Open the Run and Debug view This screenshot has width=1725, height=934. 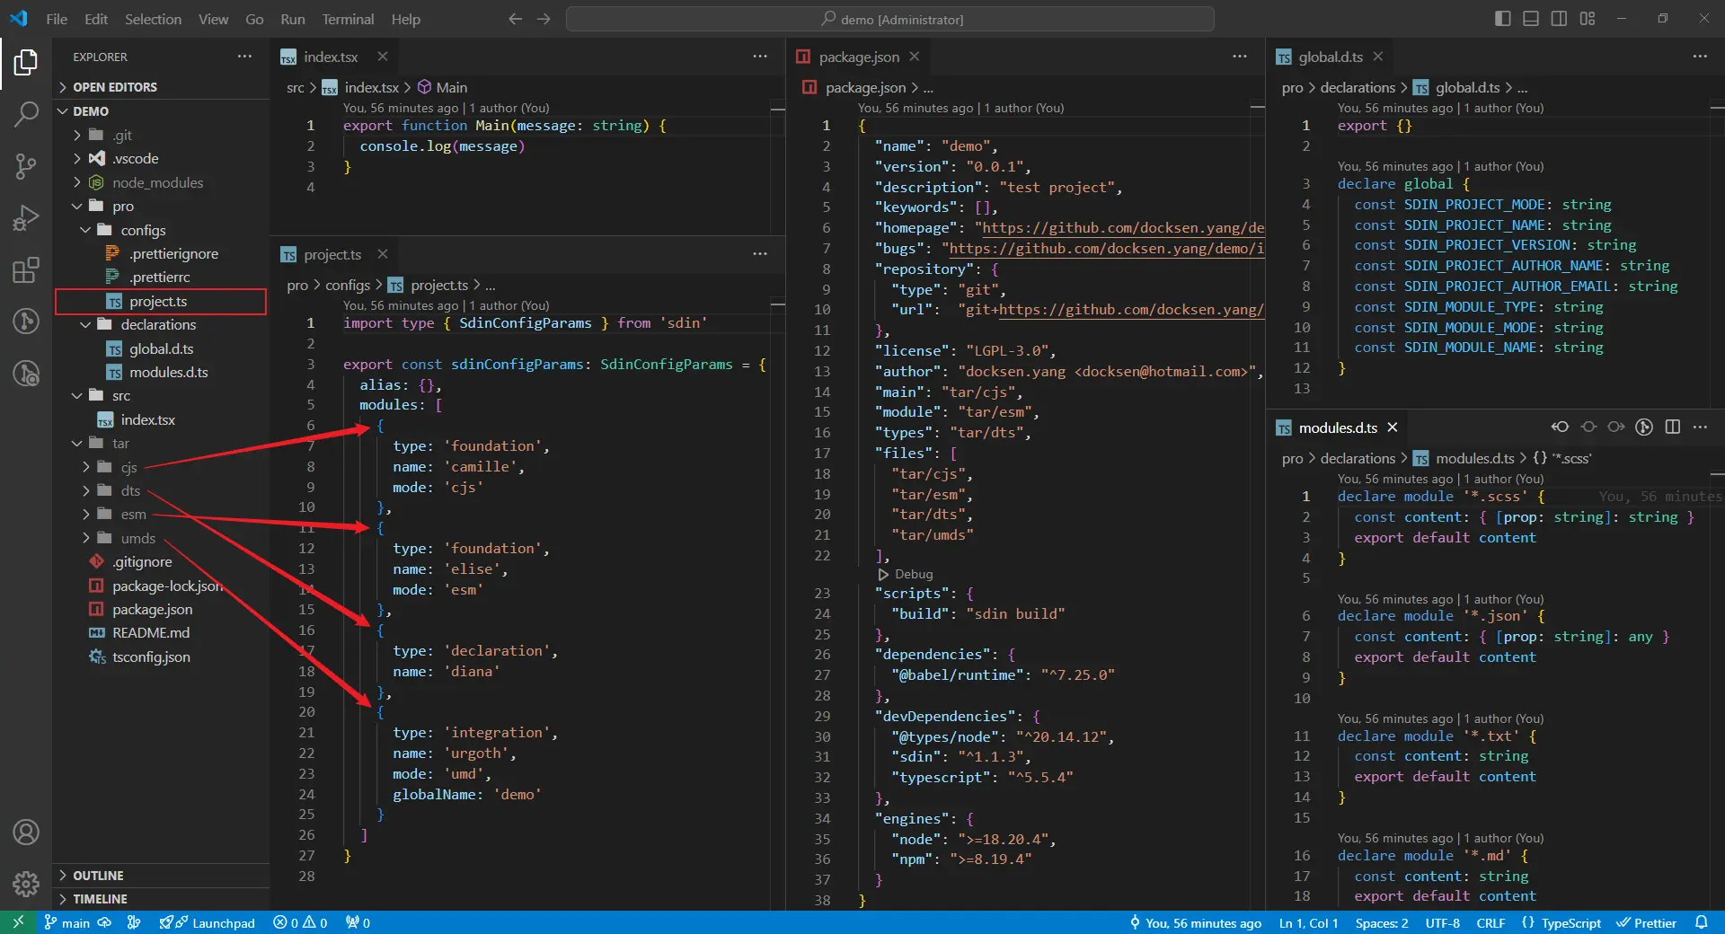click(x=26, y=218)
